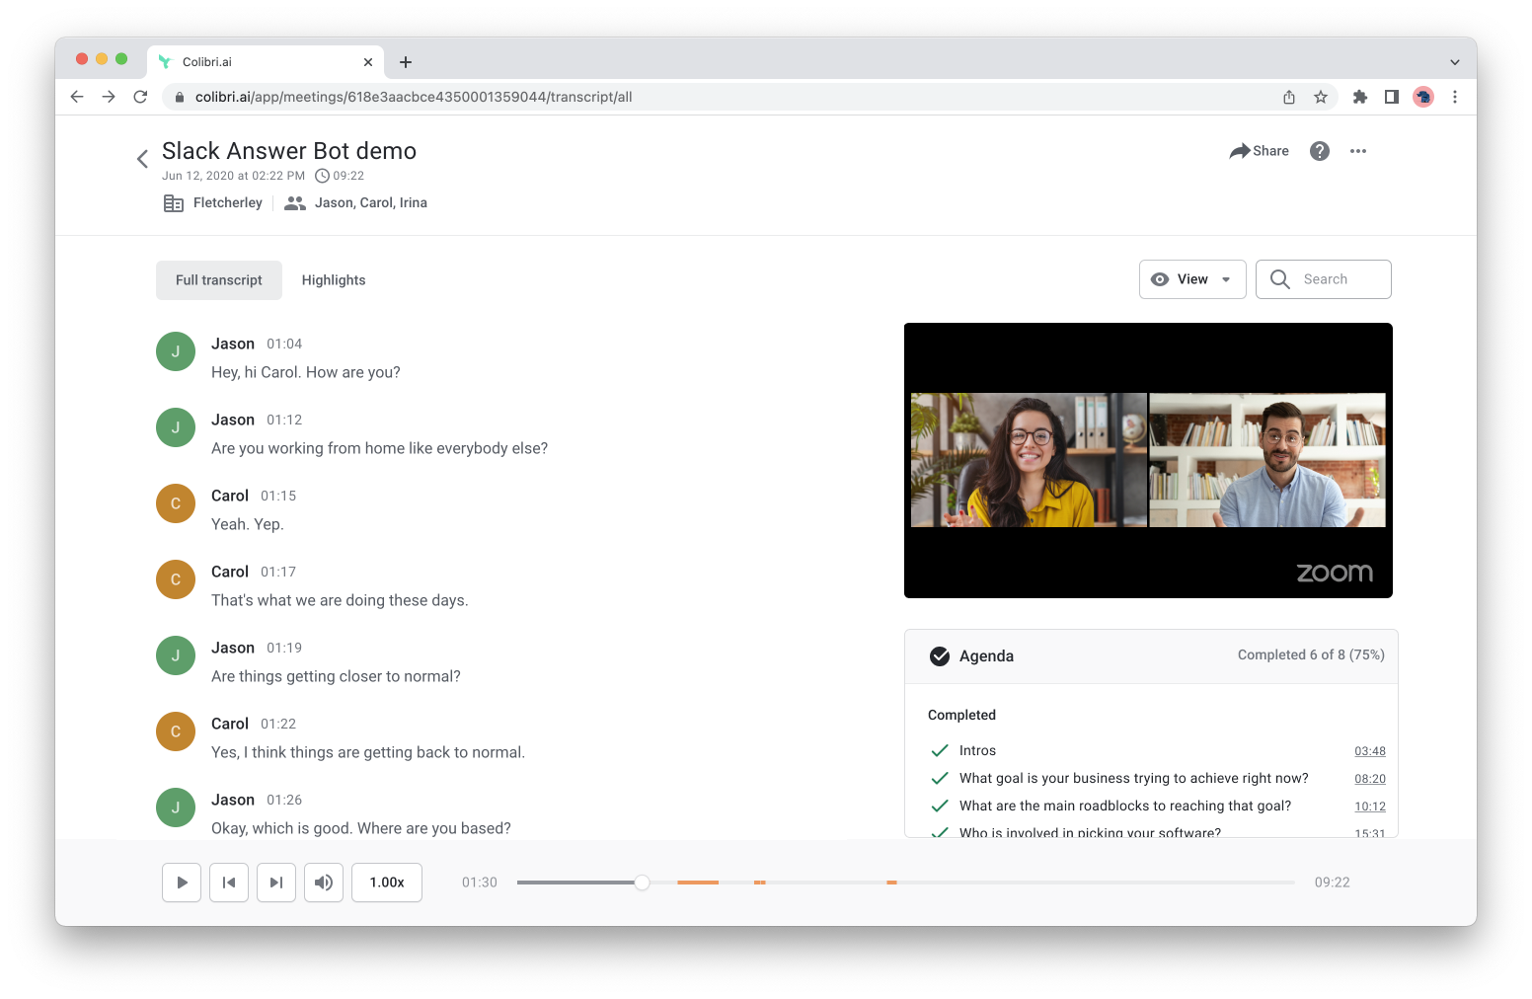Open the Chrome profile avatar
Screen dimensions: 1532x999
1423,97
